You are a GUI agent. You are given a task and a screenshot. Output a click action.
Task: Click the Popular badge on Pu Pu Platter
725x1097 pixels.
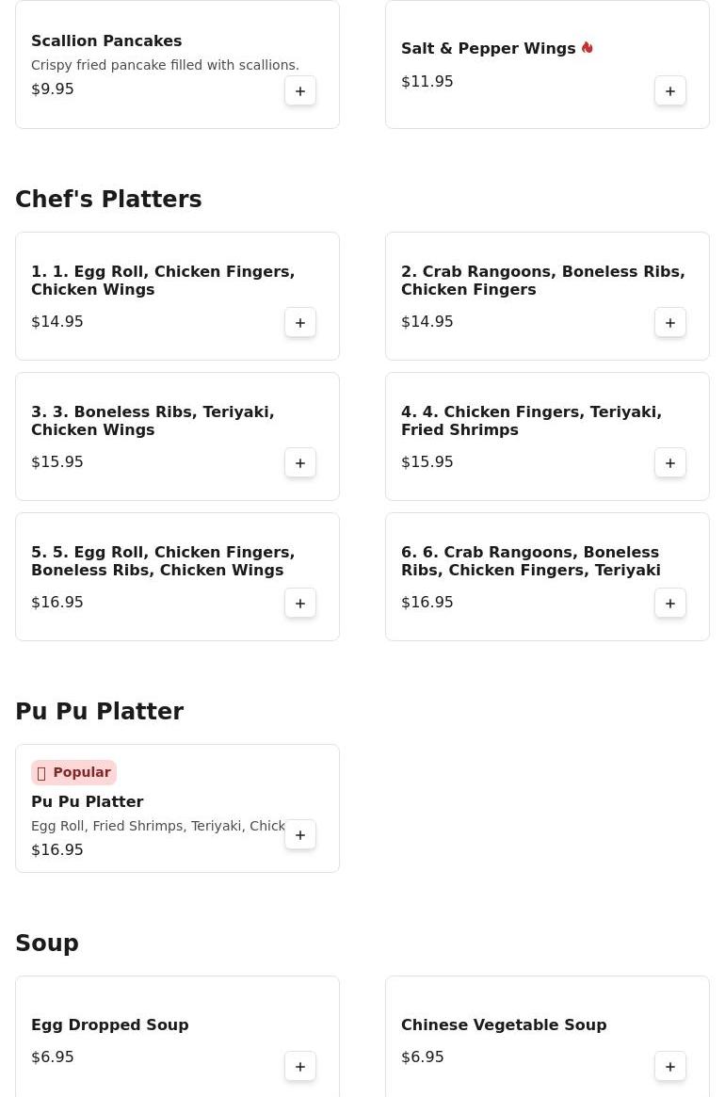tap(73, 772)
